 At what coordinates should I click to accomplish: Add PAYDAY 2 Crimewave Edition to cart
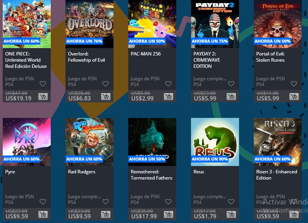click(231, 97)
